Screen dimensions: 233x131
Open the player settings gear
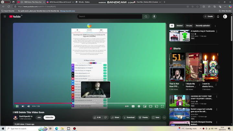tap(139, 106)
